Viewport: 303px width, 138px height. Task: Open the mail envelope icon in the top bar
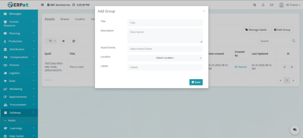click(x=272, y=5)
